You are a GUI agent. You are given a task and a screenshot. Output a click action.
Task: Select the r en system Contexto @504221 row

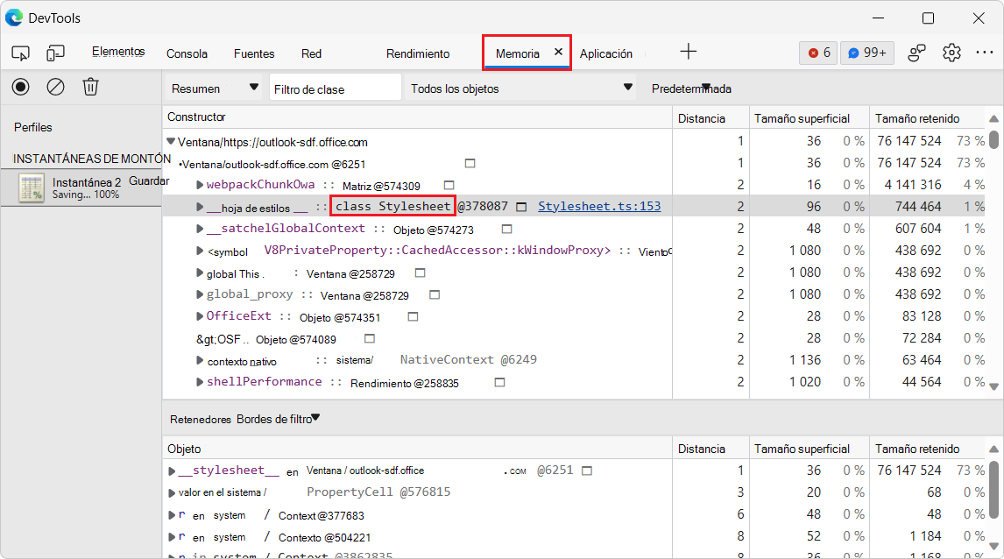(575, 536)
